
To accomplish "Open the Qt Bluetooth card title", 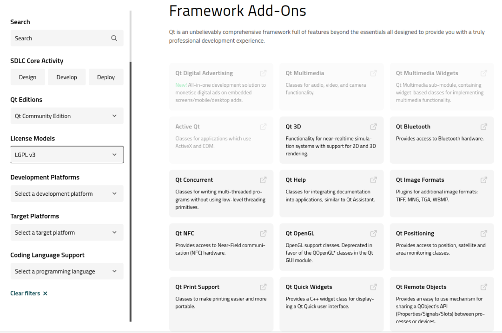I will 413,127.
